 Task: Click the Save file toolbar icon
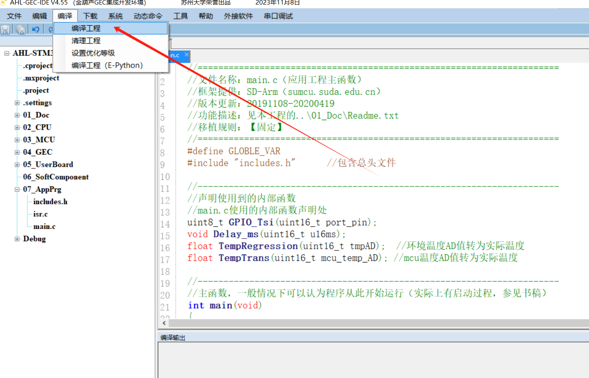5,29
